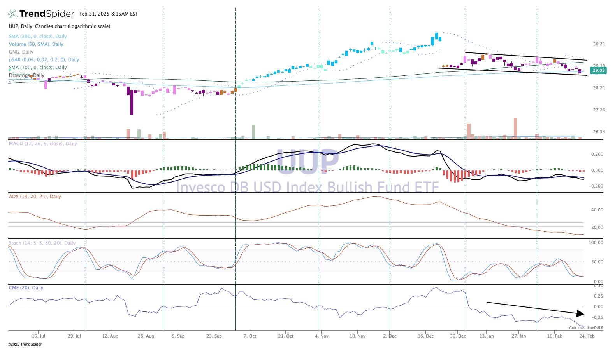Click the Feb 21, 2025 timestamp text
The image size is (615, 348).
coord(109,14)
